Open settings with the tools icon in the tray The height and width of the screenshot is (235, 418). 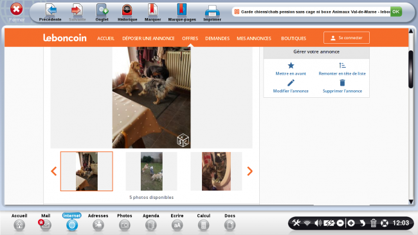[x=296, y=223]
